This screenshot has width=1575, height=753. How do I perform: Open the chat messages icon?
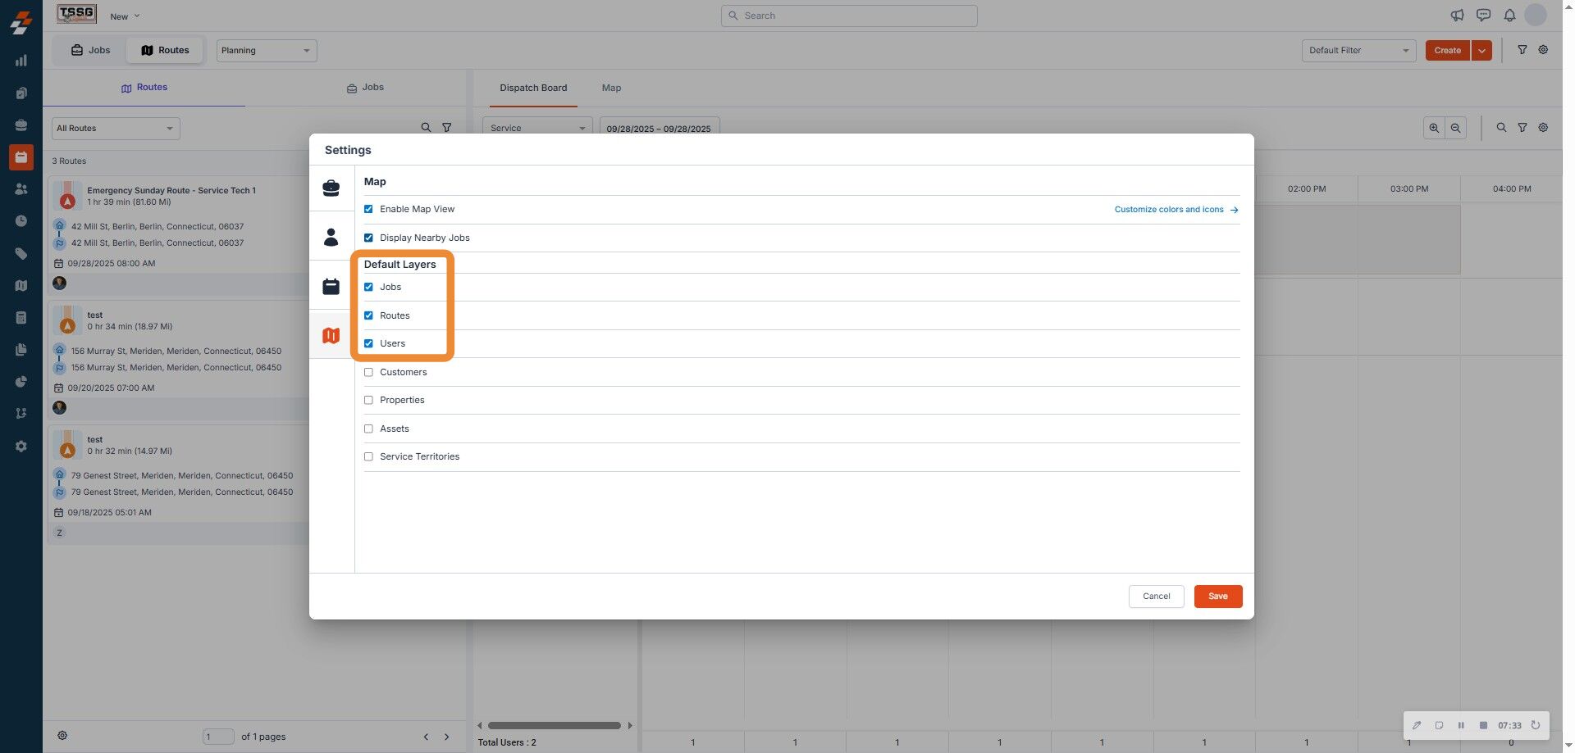1483,16
